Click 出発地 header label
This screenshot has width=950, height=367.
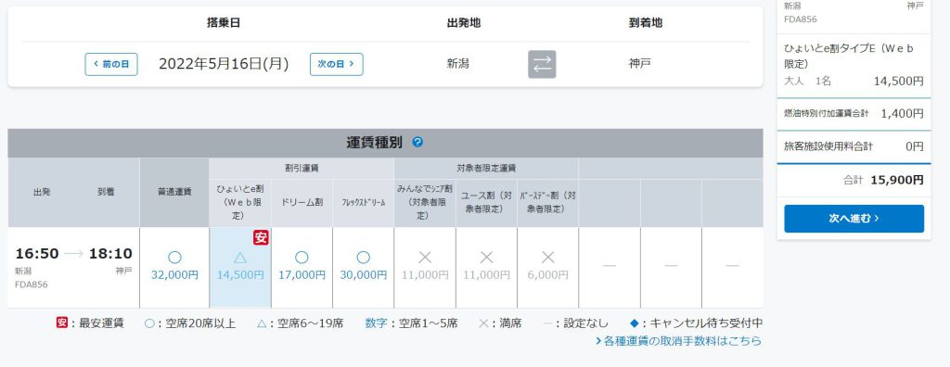click(464, 23)
